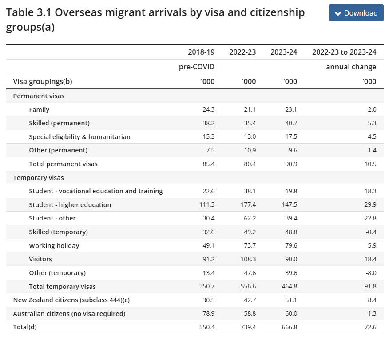Screen dimensions: 389x340
Task: Click Family's 2018-19 value 24.3
Action: click(208, 109)
